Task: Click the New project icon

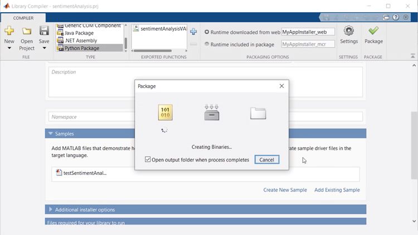Action: point(9,31)
